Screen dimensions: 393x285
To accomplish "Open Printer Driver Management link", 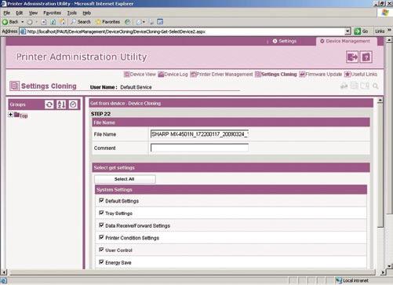I will tap(221, 75).
